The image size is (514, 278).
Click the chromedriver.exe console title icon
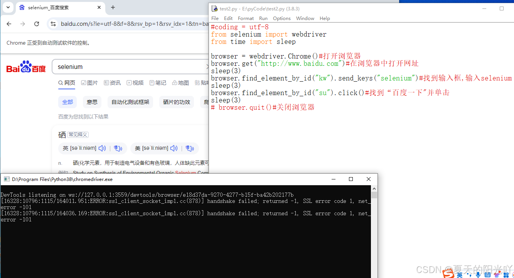click(x=6, y=179)
